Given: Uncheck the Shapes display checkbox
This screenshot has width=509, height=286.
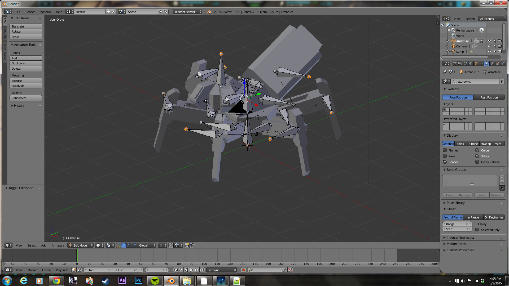Looking at the screenshot, I should (x=445, y=162).
